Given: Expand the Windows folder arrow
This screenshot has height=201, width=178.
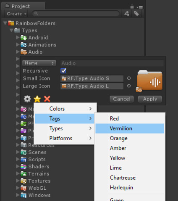Looking at the screenshot, I should (18, 195).
